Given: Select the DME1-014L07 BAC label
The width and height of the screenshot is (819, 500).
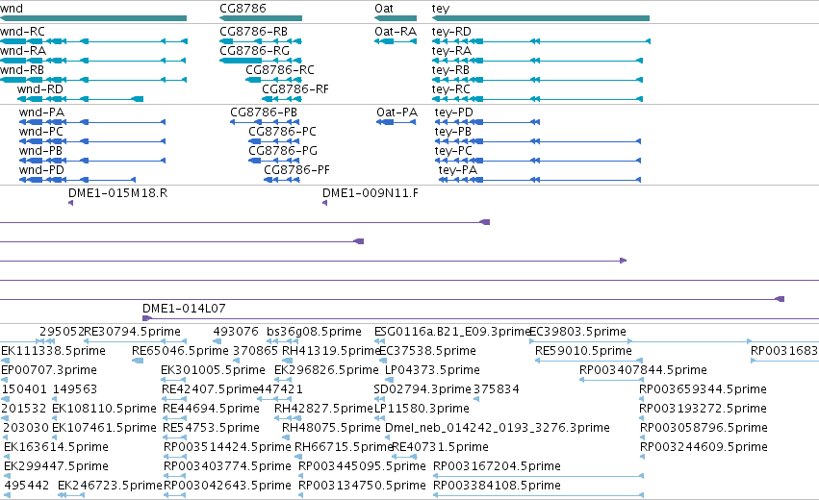Looking at the screenshot, I should tap(185, 309).
